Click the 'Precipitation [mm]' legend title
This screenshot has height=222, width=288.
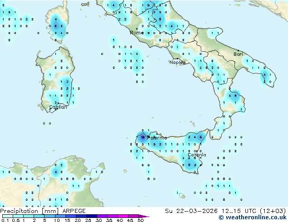tap(30, 211)
